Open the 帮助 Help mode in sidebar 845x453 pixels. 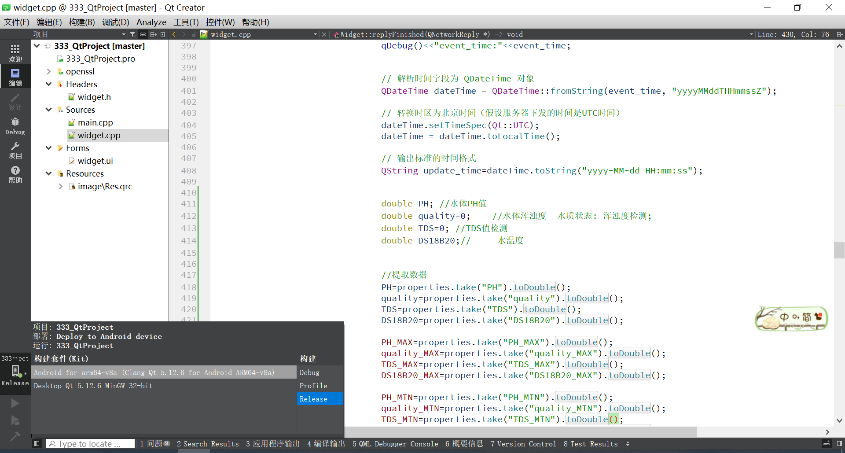coord(15,174)
